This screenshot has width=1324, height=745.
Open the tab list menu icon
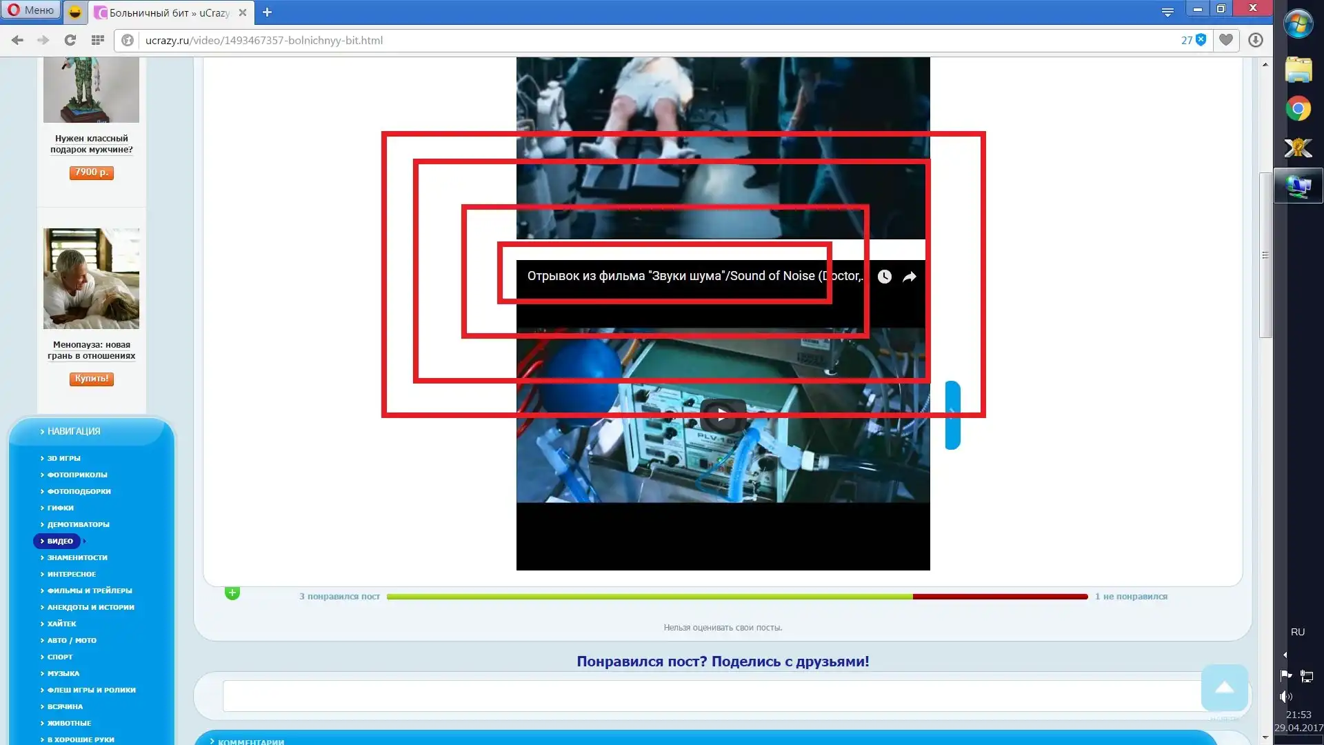point(1167,12)
